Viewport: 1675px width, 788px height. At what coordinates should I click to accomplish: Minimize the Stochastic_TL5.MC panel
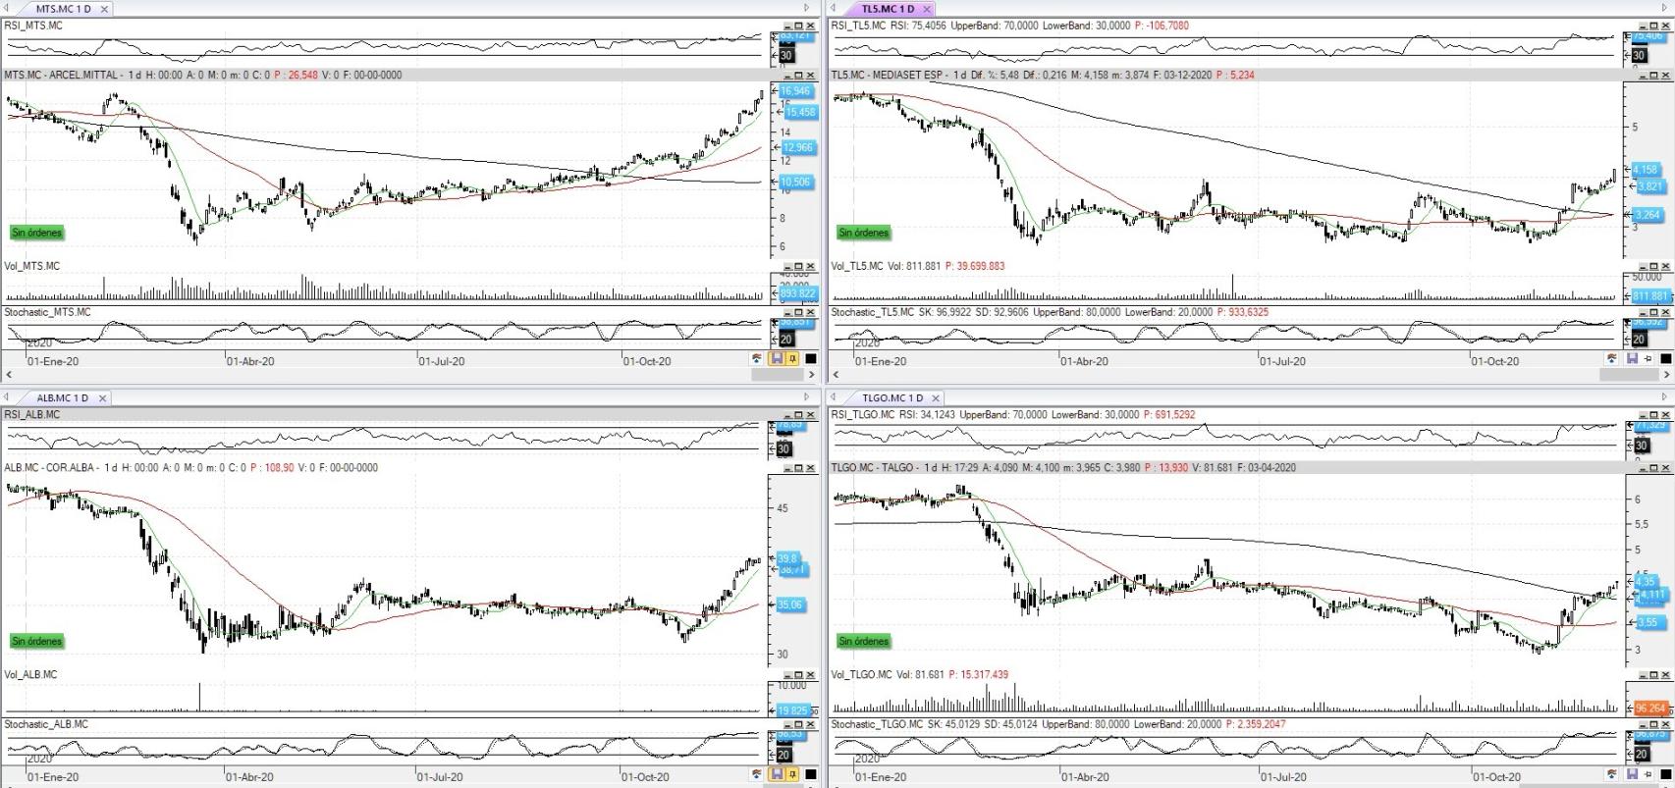point(1642,312)
